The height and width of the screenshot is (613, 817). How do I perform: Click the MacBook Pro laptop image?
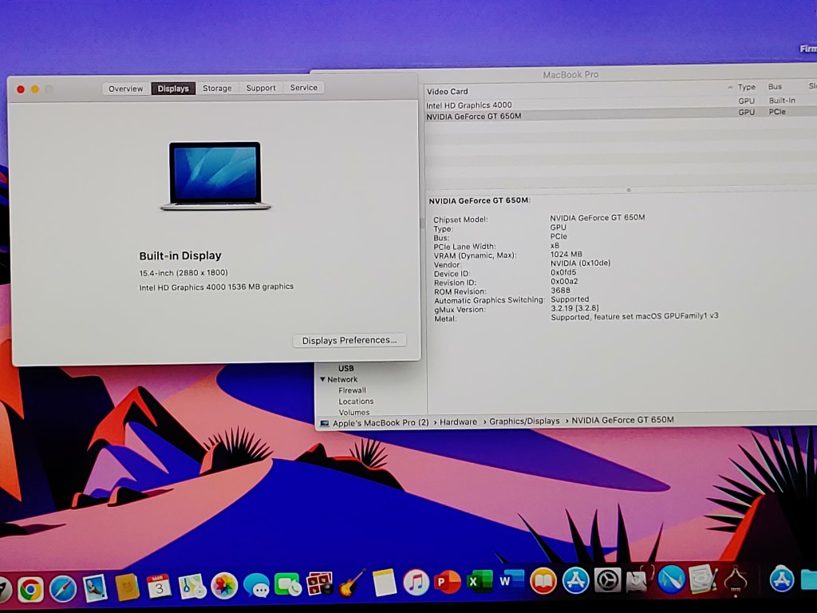click(x=215, y=176)
